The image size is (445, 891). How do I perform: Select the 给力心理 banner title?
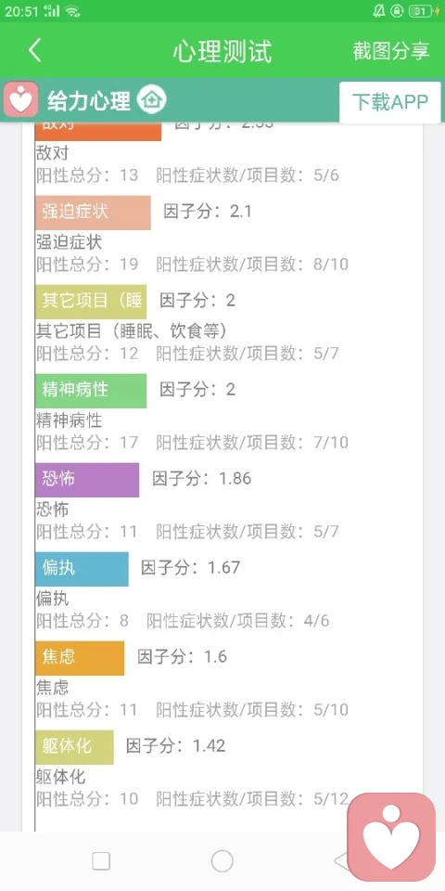(89, 100)
